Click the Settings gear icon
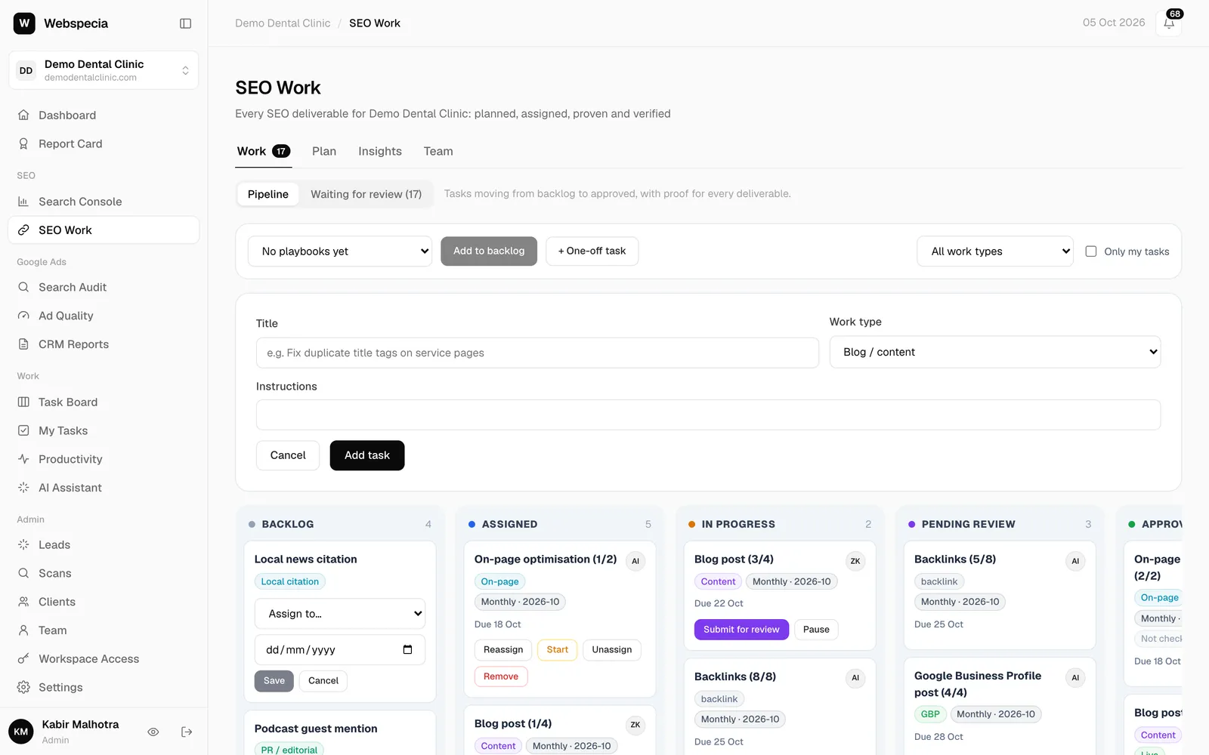The image size is (1209, 755). (x=23, y=687)
